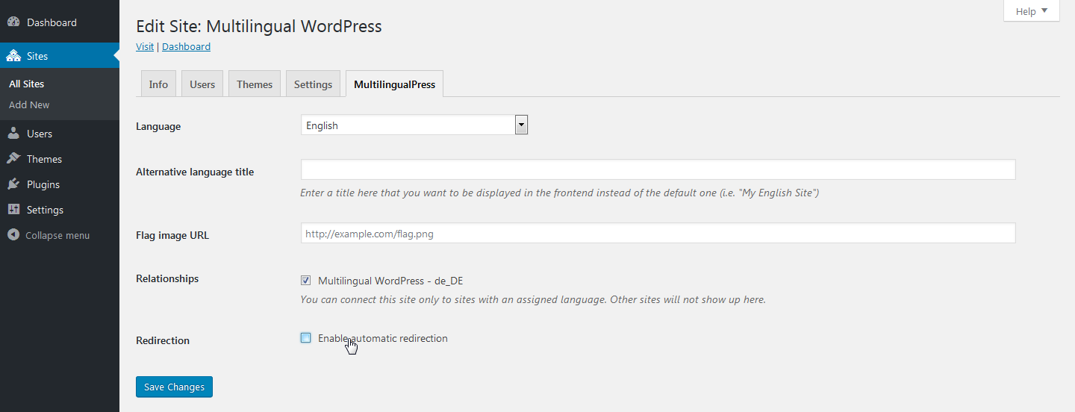This screenshot has width=1075, height=412.
Task: Click the Flag image URL label
Action: [172, 235]
